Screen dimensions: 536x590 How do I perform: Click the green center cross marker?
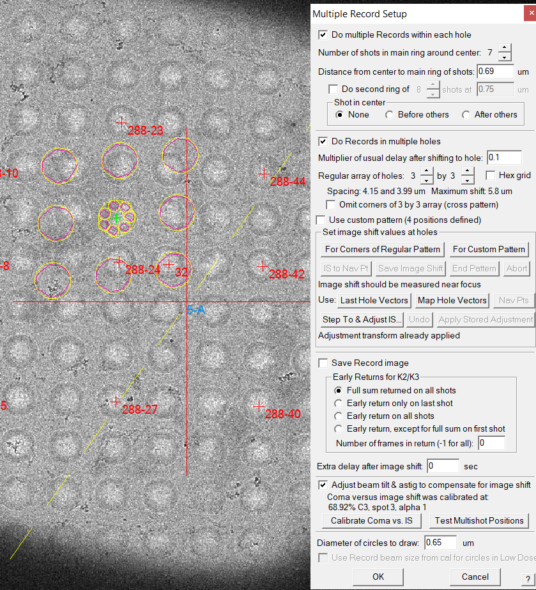coord(117,218)
